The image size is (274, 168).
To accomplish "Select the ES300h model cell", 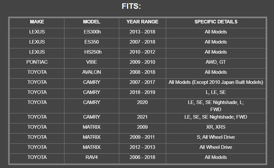I will coord(92,32).
